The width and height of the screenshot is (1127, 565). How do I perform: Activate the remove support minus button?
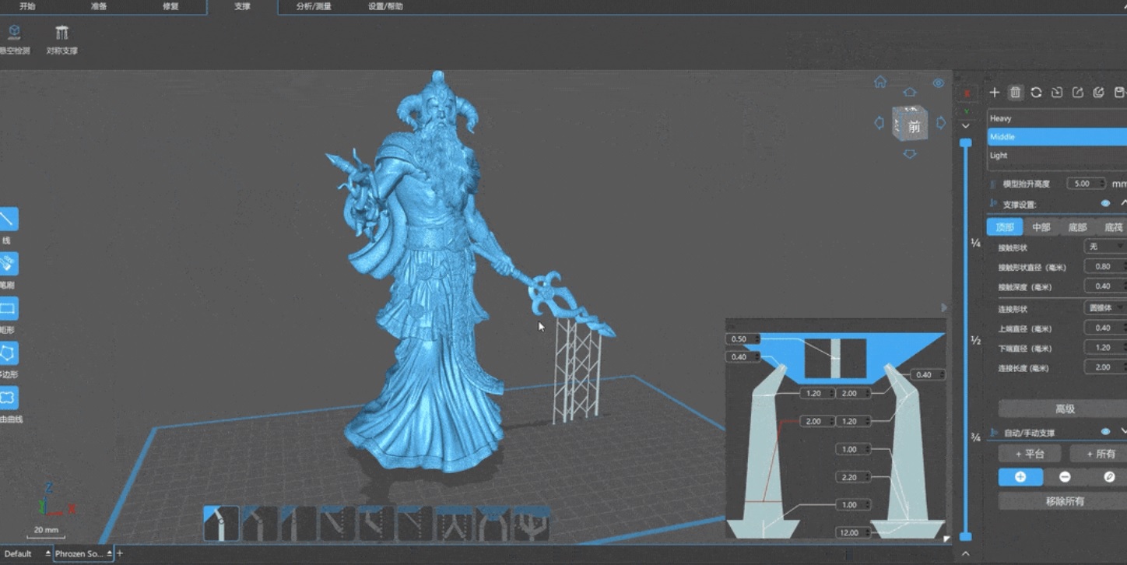pos(1065,477)
